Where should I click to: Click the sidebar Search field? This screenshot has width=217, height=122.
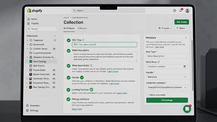[42, 29]
